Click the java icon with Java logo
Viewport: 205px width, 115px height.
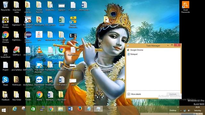click(x=39, y=36)
